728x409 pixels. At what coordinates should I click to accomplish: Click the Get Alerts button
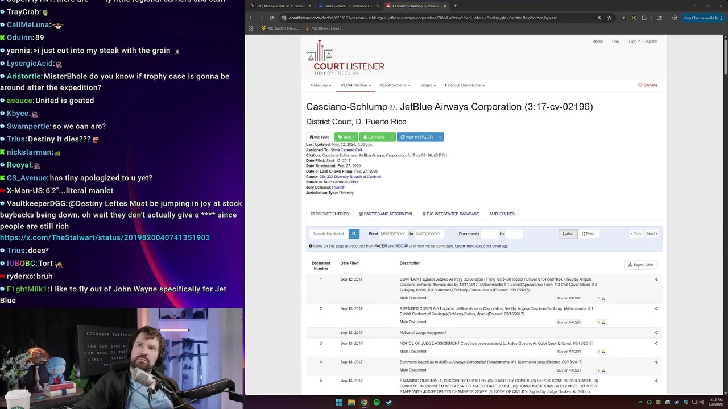coord(374,137)
